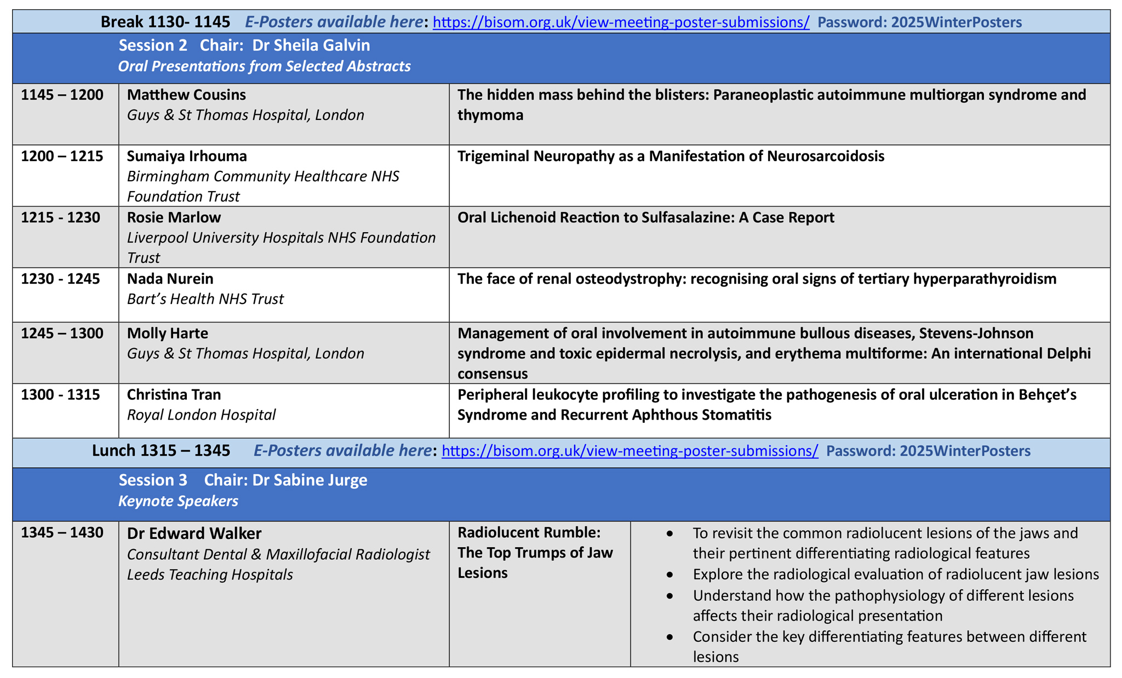The height and width of the screenshot is (678, 1122).
Task: Click Matthew Cousins speaker name
Action: (x=186, y=95)
